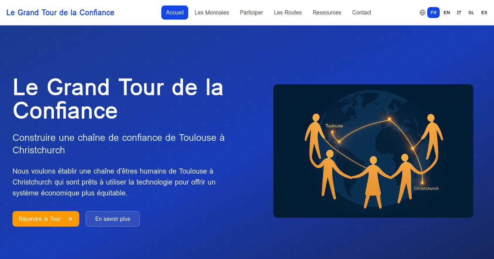This screenshot has height=259, width=494.
Task: Navigate to Les Routes
Action: (288, 13)
